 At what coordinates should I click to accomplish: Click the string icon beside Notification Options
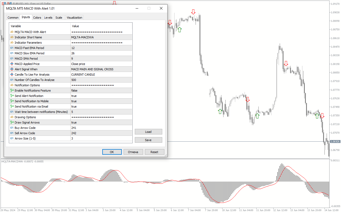click(x=12, y=85)
